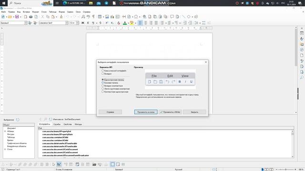Print the document using the printer icon
Image resolution: width=305 pixels, height=171 pixels.
coord(30,17)
